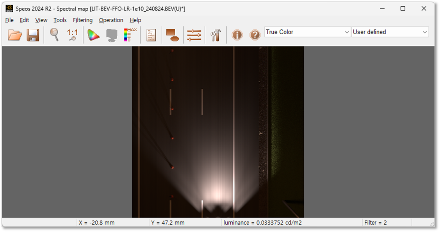This screenshot has height=232, width=440.
Task: Open the Filtering menu
Action: click(x=83, y=20)
